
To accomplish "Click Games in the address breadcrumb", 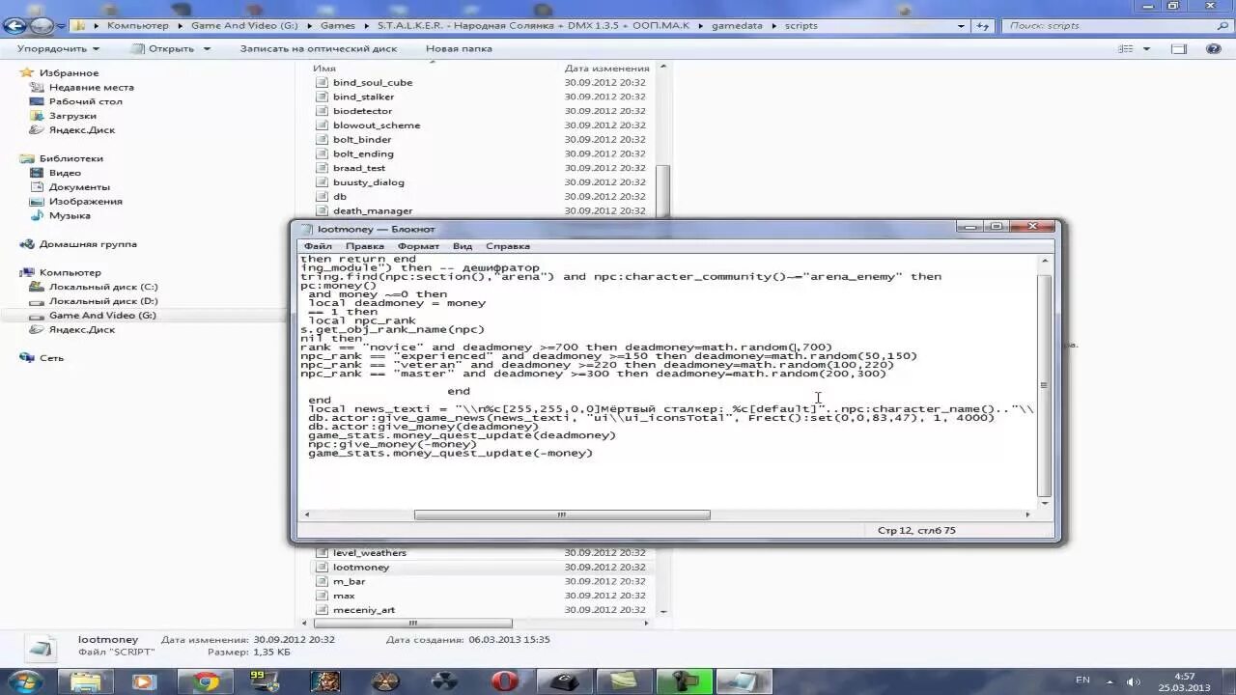I will [x=338, y=26].
